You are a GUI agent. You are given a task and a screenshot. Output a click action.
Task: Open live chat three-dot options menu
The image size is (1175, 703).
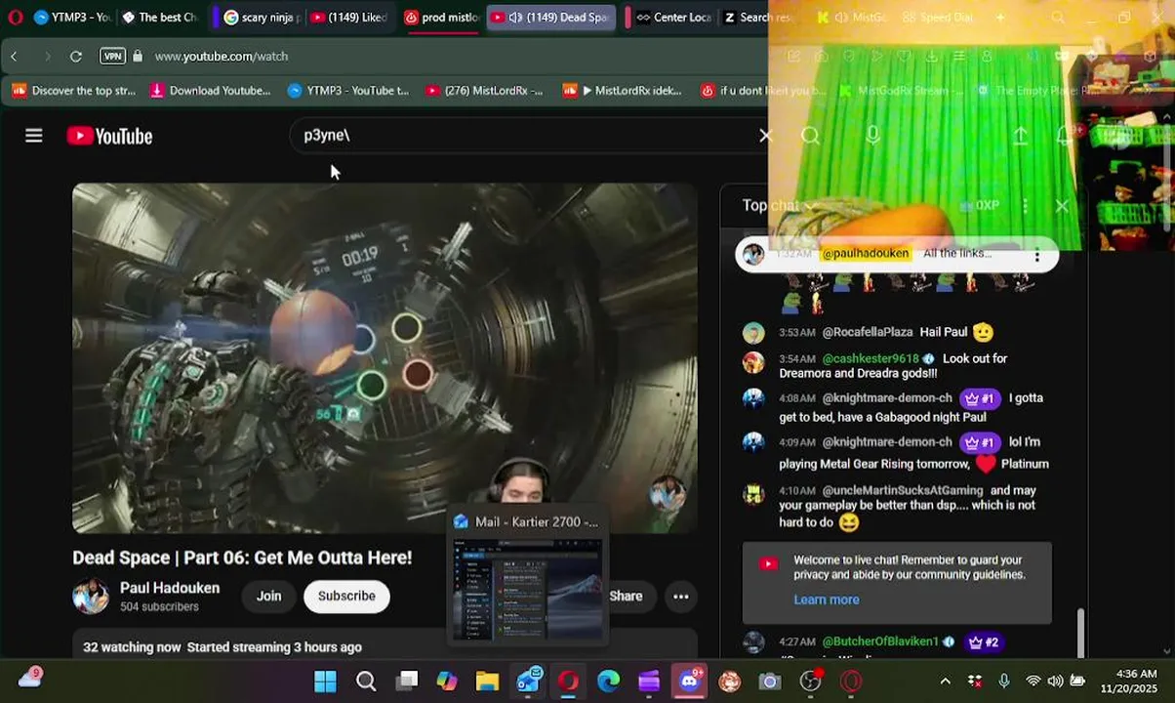pos(1025,206)
